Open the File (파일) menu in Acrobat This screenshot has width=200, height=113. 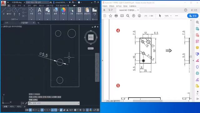pos(105,6)
